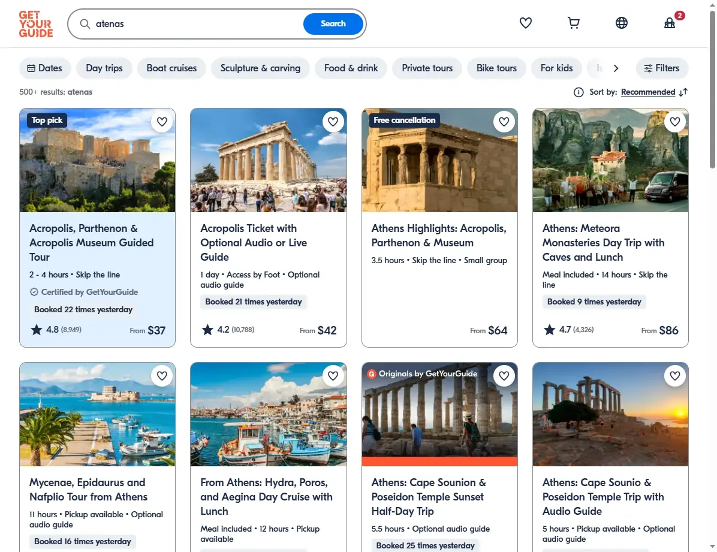This screenshot has width=717, height=552.
Task: Open Cape Sounio Trip with Audio Guide title
Action: (x=603, y=497)
